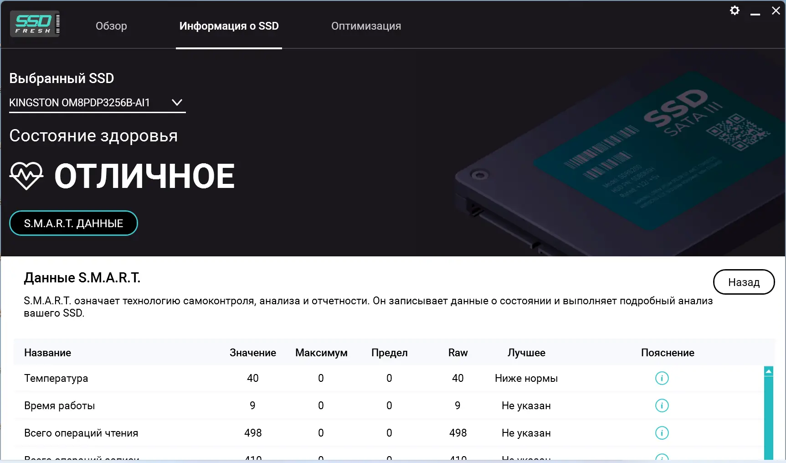Click the Максимум column header
Screen dimensions: 786x463
click(x=321, y=353)
